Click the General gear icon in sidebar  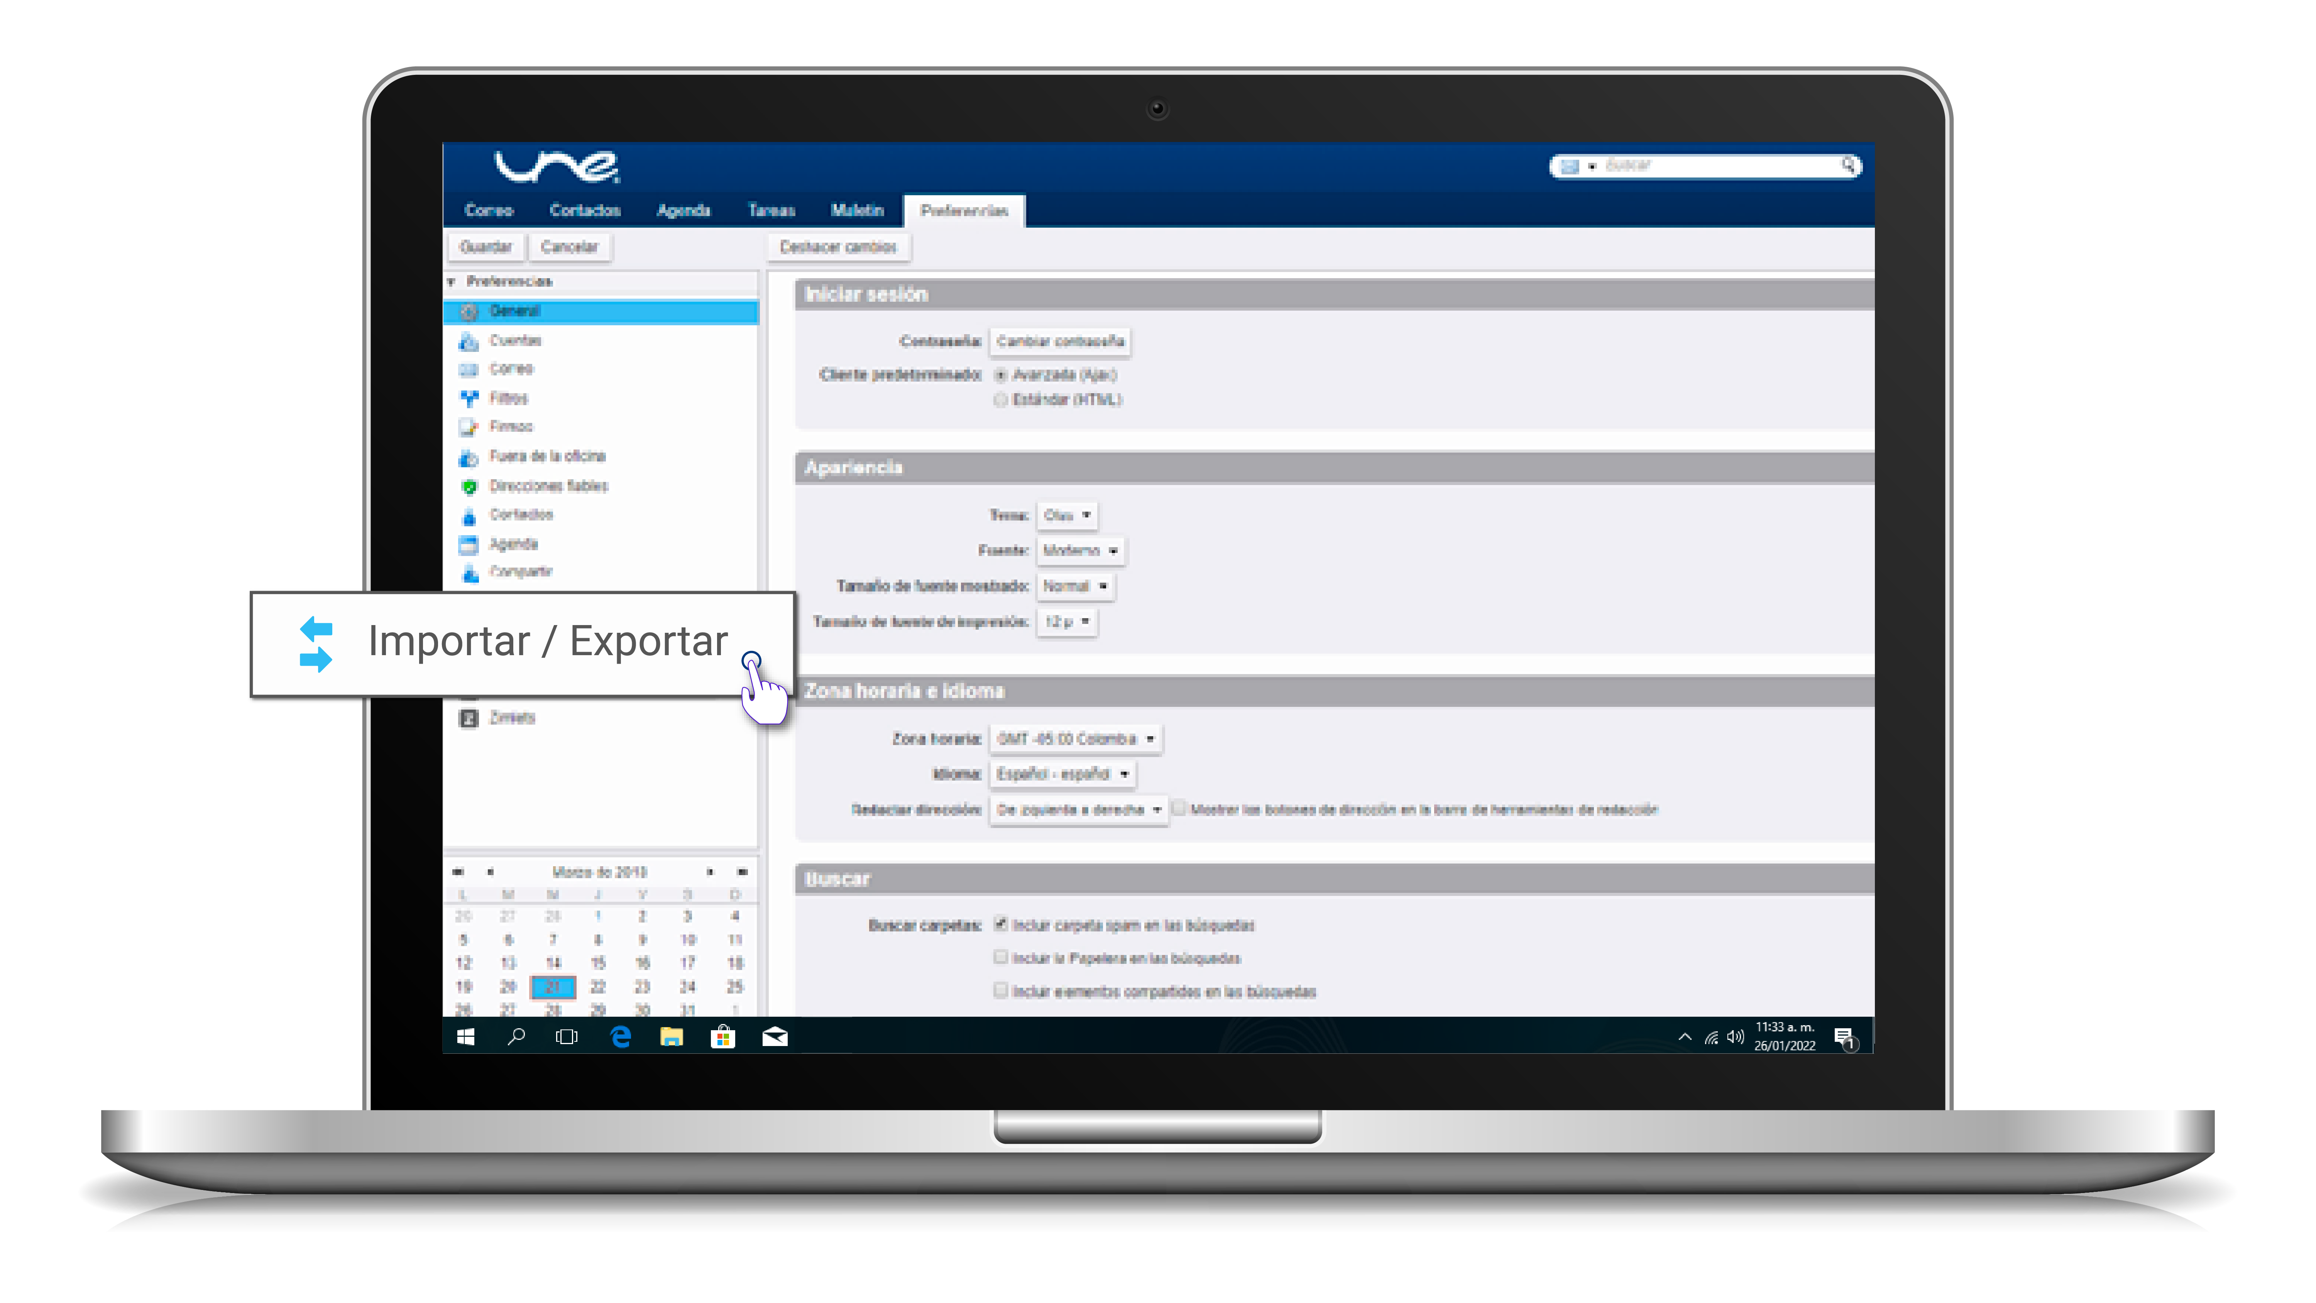coord(469,312)
